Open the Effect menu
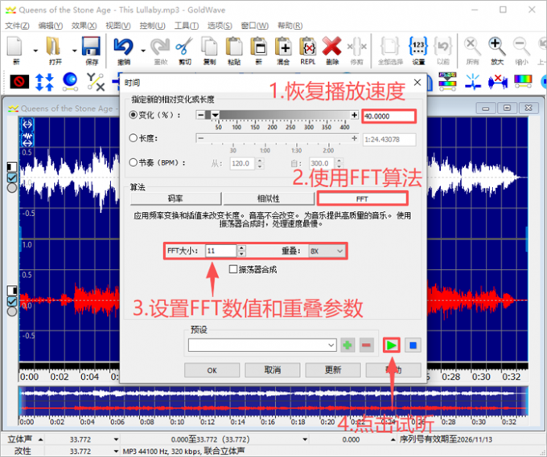The width and height of the screenshot is (547, 457). click(x=84, y=26)
